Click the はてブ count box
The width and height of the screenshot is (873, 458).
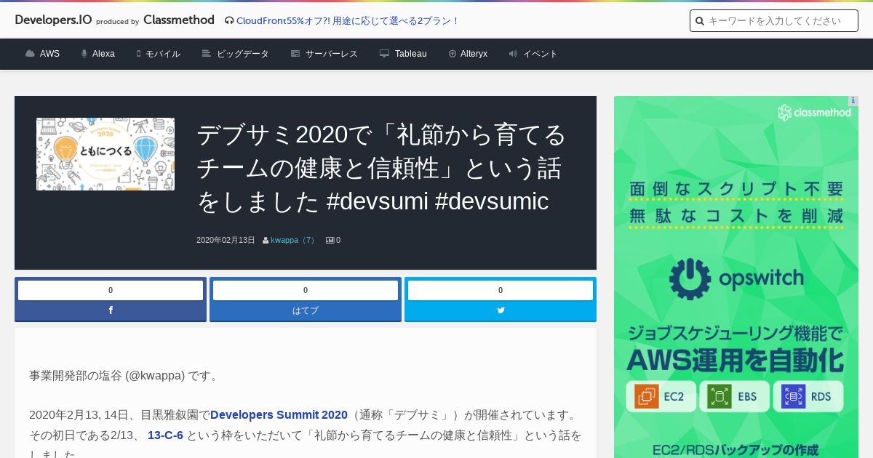[306, 290]
